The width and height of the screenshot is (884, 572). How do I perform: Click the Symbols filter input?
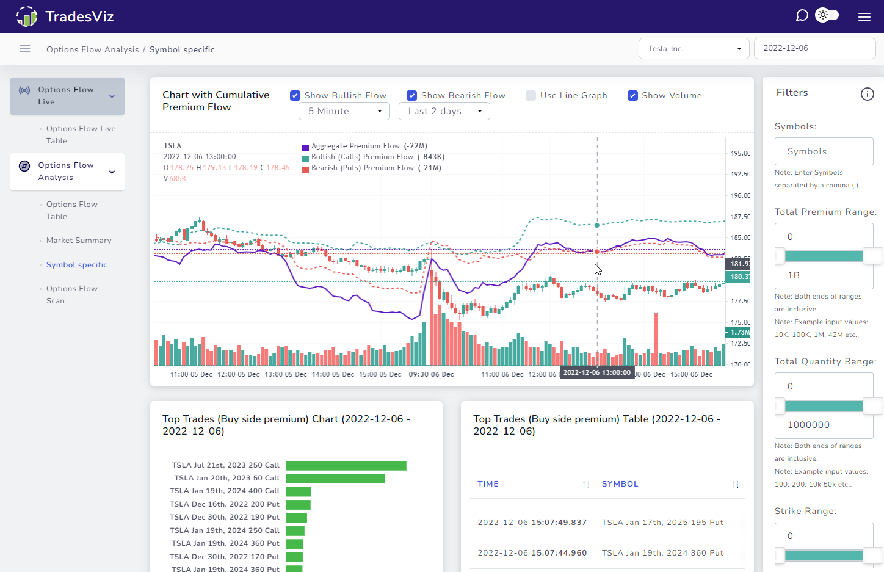pos(824,151)
